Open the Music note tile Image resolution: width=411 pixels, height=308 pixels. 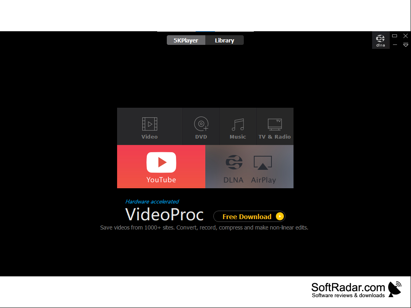point(238,126)
